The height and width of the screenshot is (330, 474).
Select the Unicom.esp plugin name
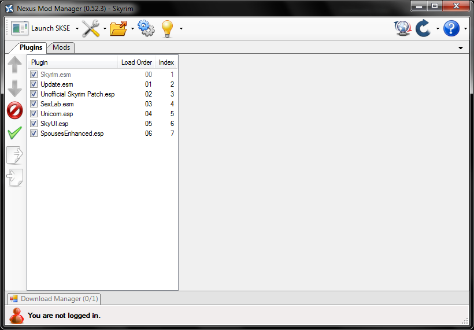pyautogui.click(x=57, y=114)
